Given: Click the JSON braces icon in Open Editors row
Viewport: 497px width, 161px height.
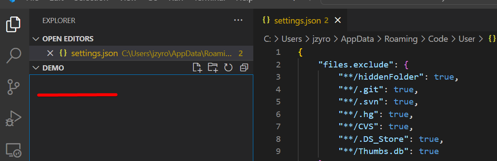Looking at the screenshot, I should click(x=63, y=54).
